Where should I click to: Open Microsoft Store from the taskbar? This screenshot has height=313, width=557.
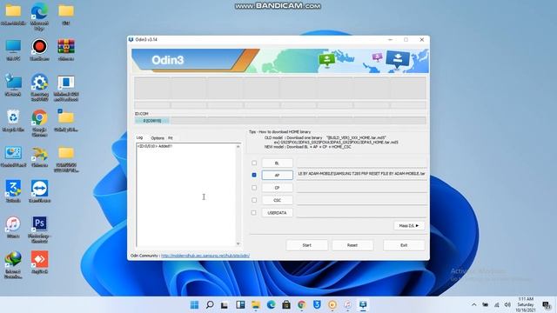[x=286, y=305]
